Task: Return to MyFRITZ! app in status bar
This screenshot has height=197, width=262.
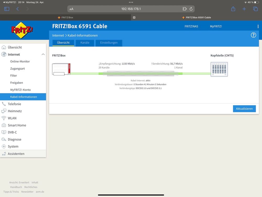Action: [10, 2]
